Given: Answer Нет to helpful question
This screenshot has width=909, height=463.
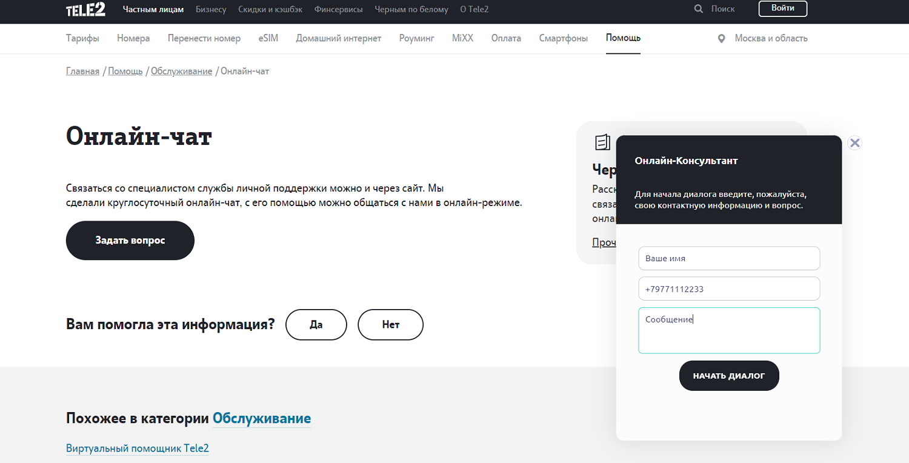Looking at the screenshot, I should pos(391,325).
